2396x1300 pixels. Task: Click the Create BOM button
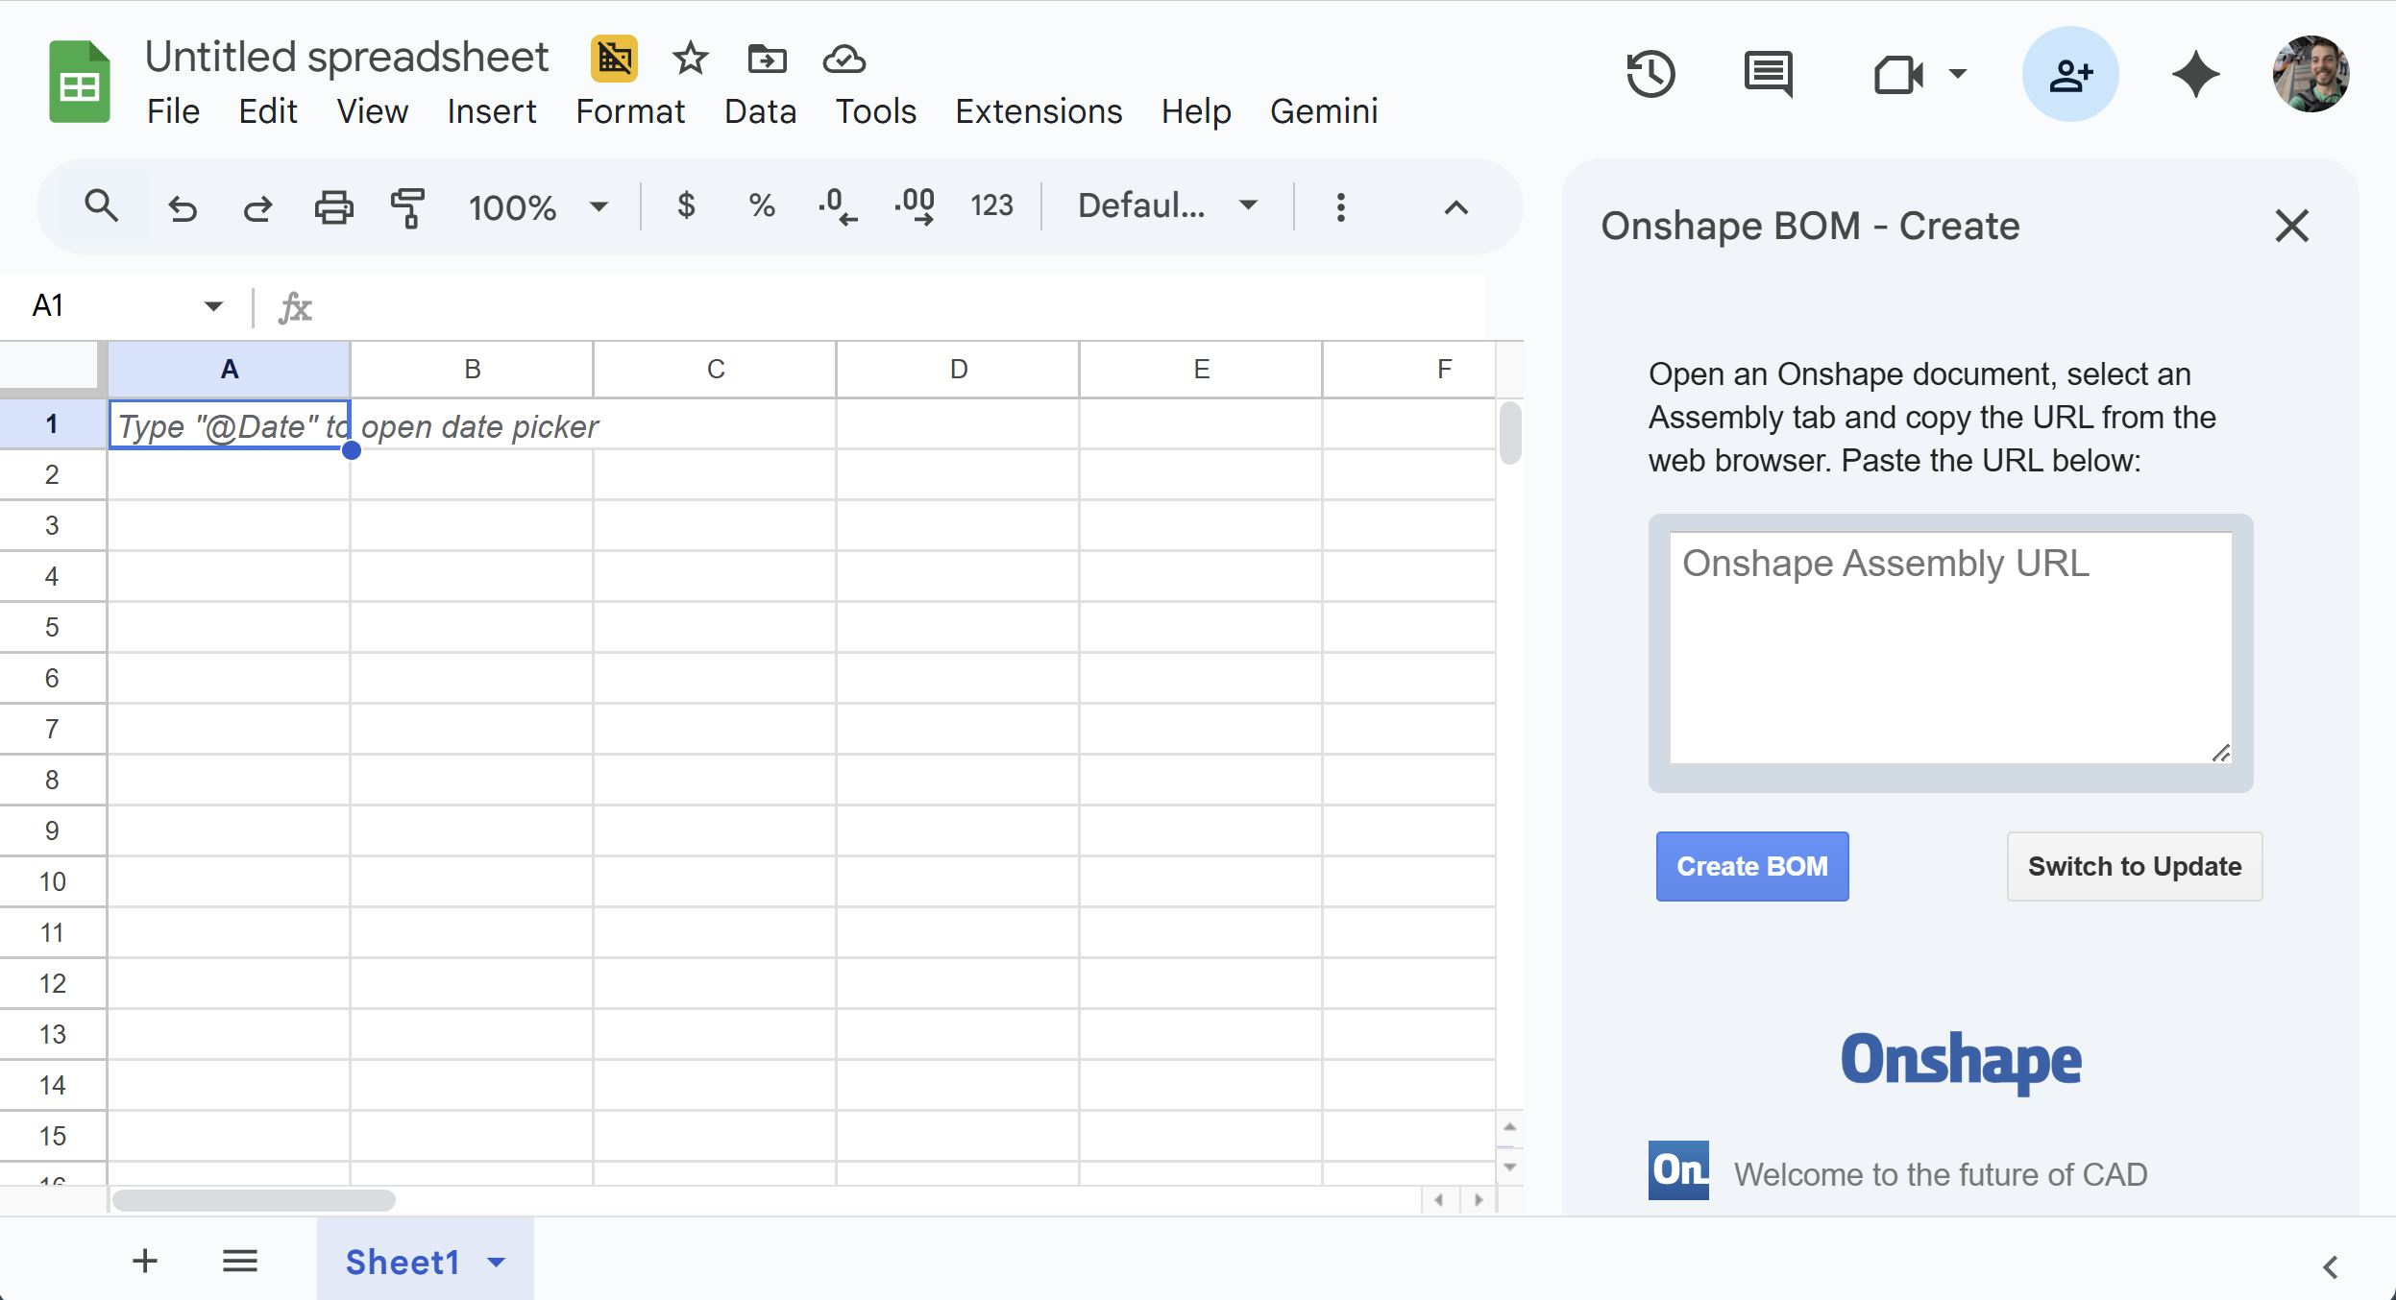pyautogui.click(x=1751, y=866)
